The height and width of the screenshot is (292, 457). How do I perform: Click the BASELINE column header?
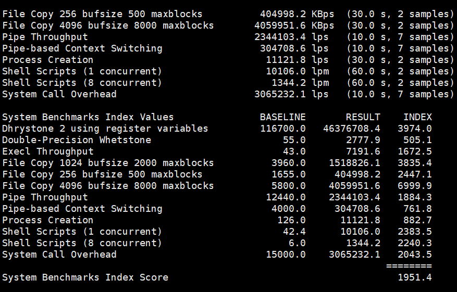[x=282, y=117]
